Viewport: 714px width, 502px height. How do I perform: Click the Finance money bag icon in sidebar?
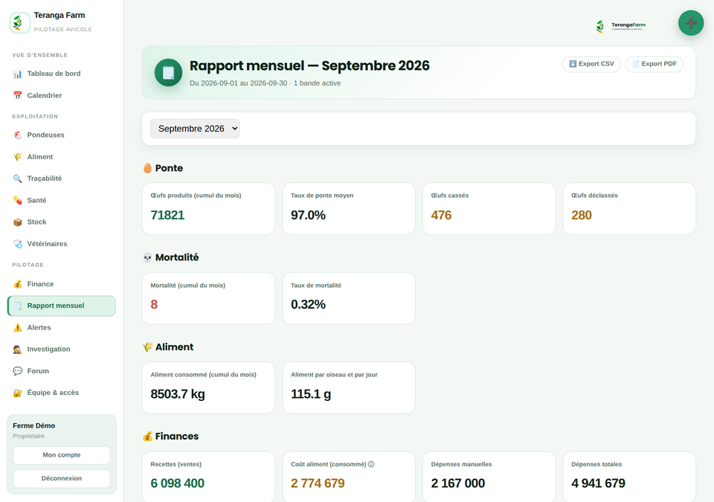17,284
